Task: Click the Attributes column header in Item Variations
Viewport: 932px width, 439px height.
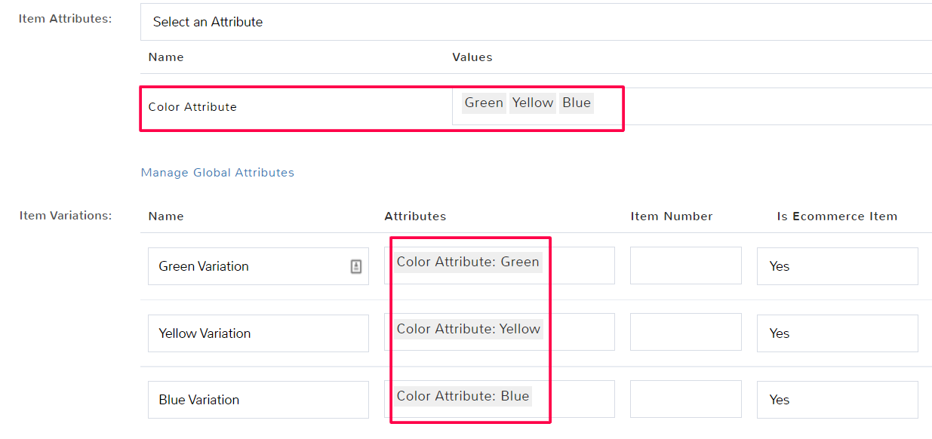Action: click(415, 216)
